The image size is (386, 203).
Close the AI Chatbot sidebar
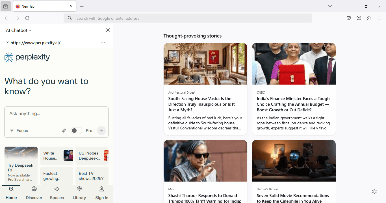[x=108, y=30]
